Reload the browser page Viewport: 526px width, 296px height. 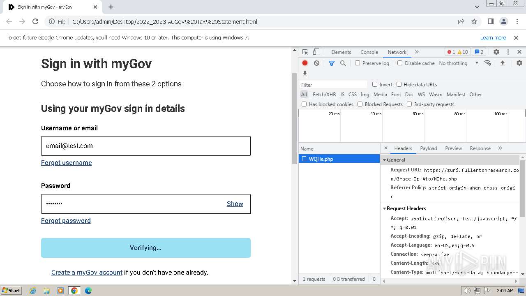35,21
